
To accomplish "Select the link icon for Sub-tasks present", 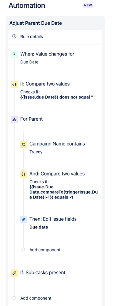I will [14, 273].
